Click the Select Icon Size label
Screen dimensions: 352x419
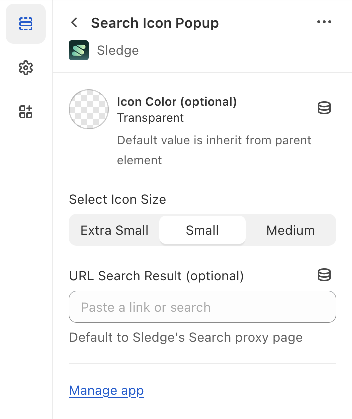117,199
